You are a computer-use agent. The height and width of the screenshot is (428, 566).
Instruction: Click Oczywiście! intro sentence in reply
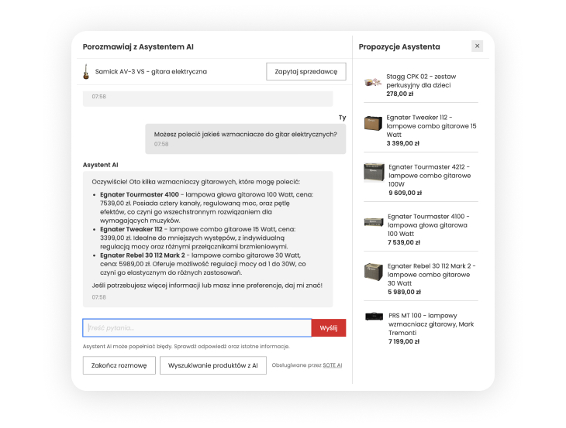click(195, 182)
